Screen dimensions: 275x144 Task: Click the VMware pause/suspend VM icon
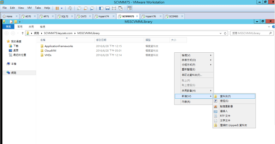click(57, 8)
